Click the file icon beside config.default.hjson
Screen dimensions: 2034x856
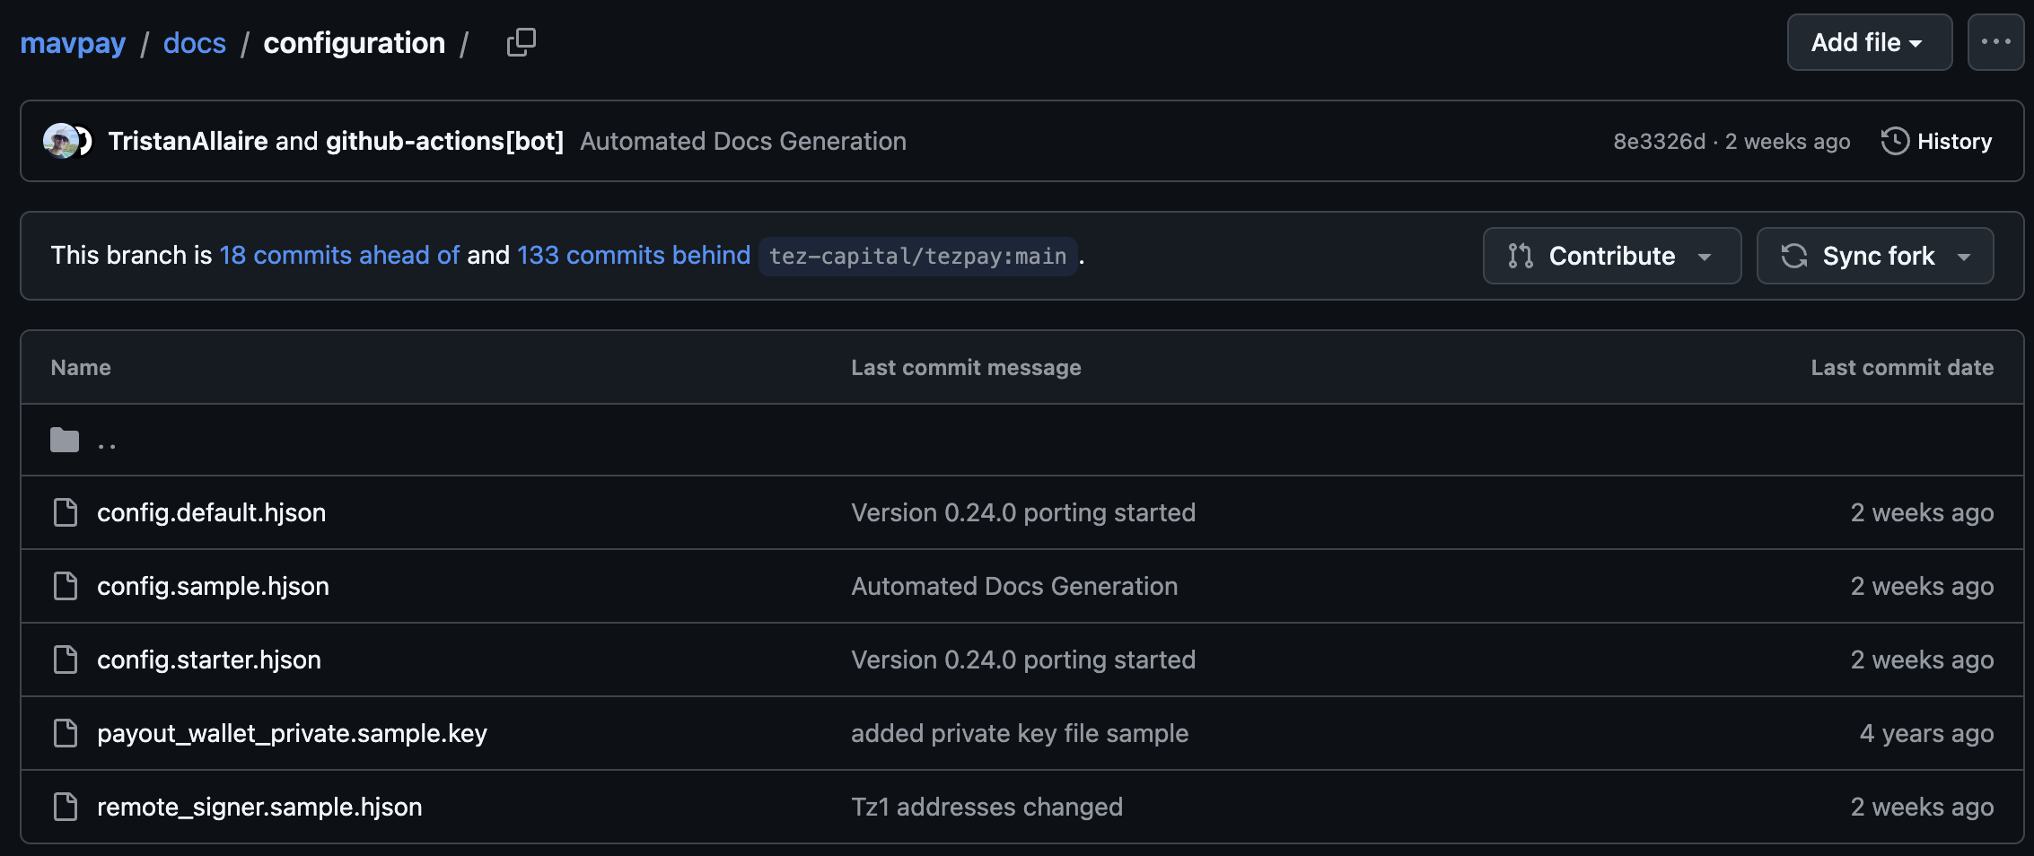[66, 512]
